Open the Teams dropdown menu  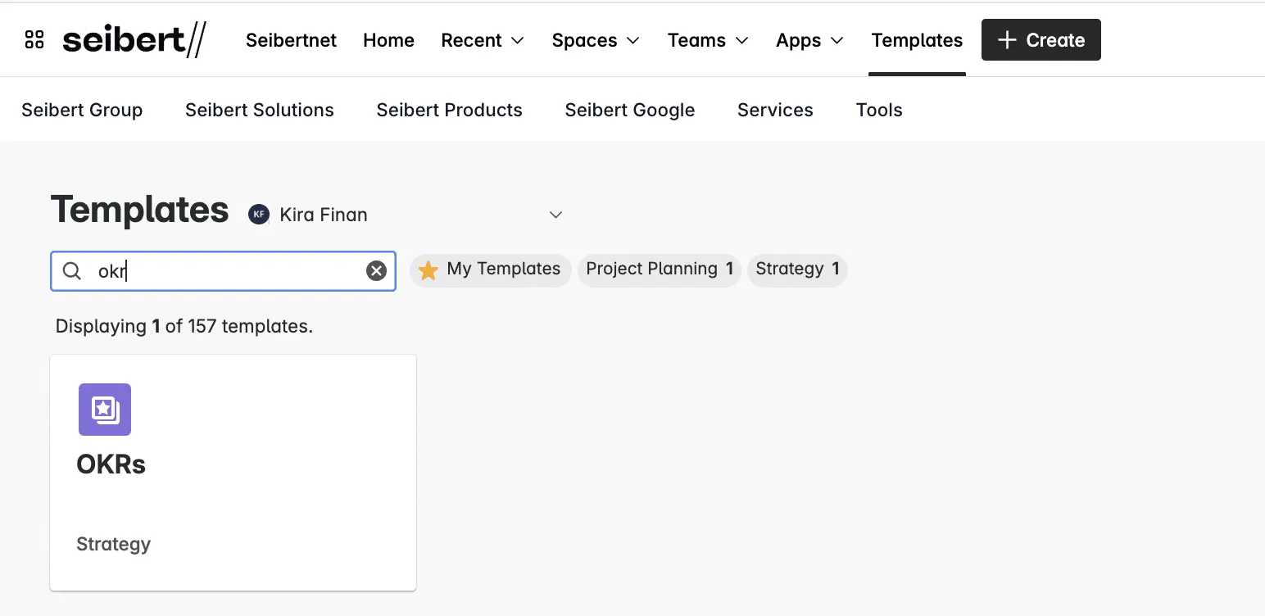tap(708, 40)
